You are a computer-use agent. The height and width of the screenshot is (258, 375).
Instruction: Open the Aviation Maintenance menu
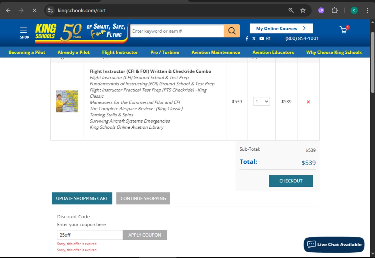point(216,52)
